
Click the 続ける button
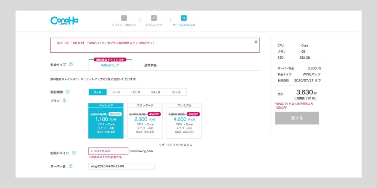coord(297,118)
